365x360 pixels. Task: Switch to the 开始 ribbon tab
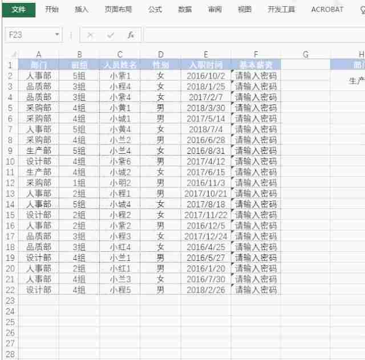click(x=52, y=10)
